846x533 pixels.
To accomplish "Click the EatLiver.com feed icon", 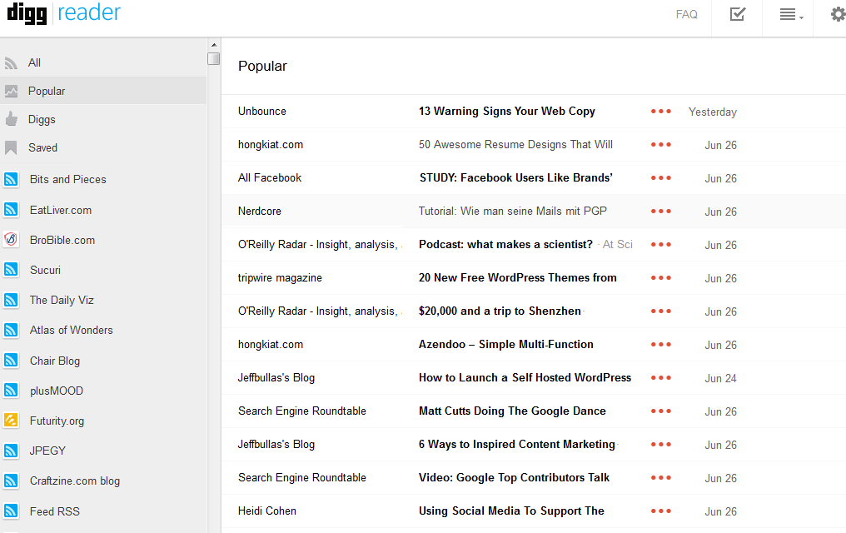I will pos(11,209).
